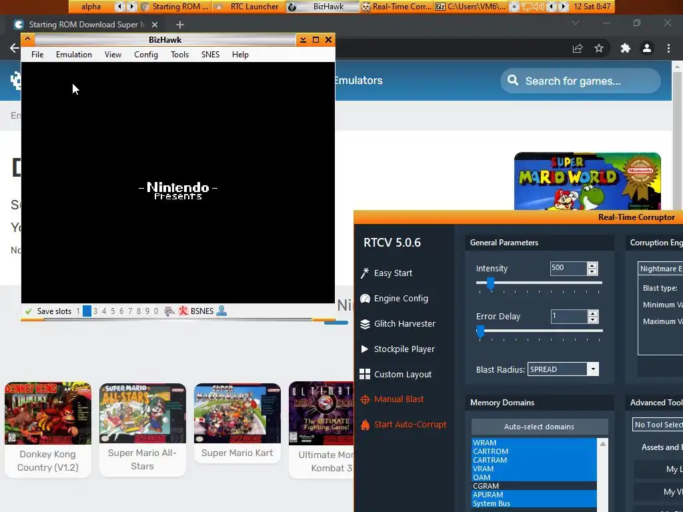Open the browser profile icon
683x512 pixels.
(647, 48)
